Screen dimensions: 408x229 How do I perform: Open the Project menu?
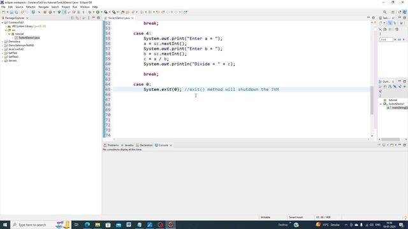point(66,7)
